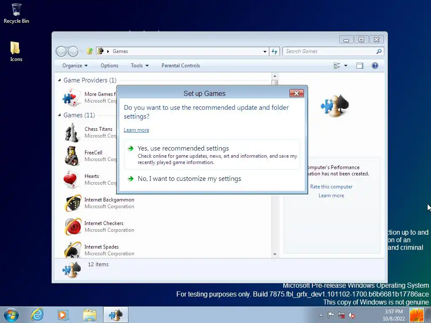The image size is (431, 323).
Task: Open Windows Explorer from taskbar
Action: tap(90, 315)
